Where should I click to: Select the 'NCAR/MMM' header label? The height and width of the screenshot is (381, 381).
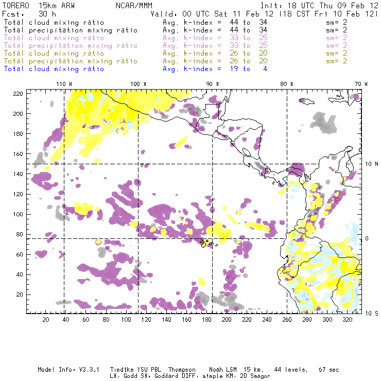134,6
